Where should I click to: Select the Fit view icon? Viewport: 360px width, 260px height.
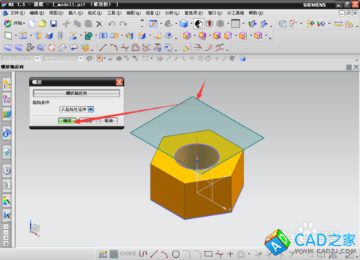(153, 24)
